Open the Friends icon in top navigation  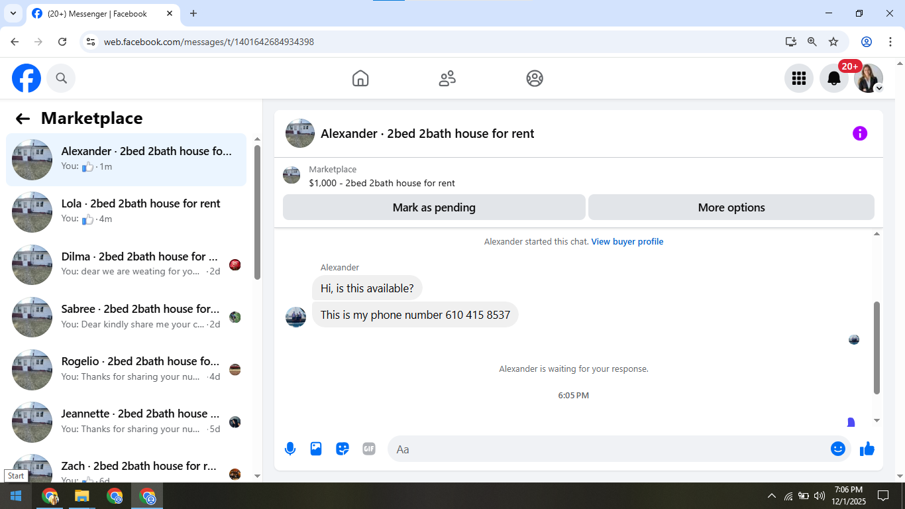[x=448, y=78]
